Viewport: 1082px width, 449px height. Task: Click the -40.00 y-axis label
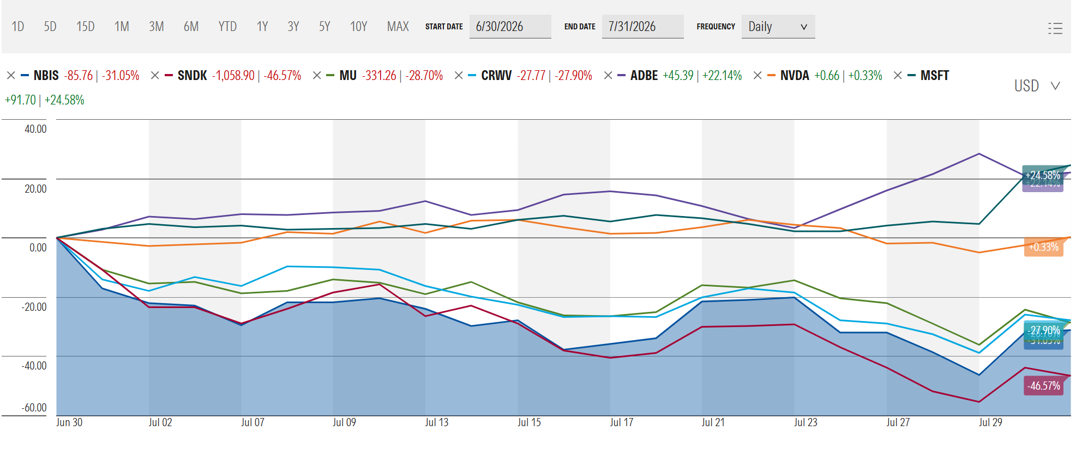(x=34, y=366)
